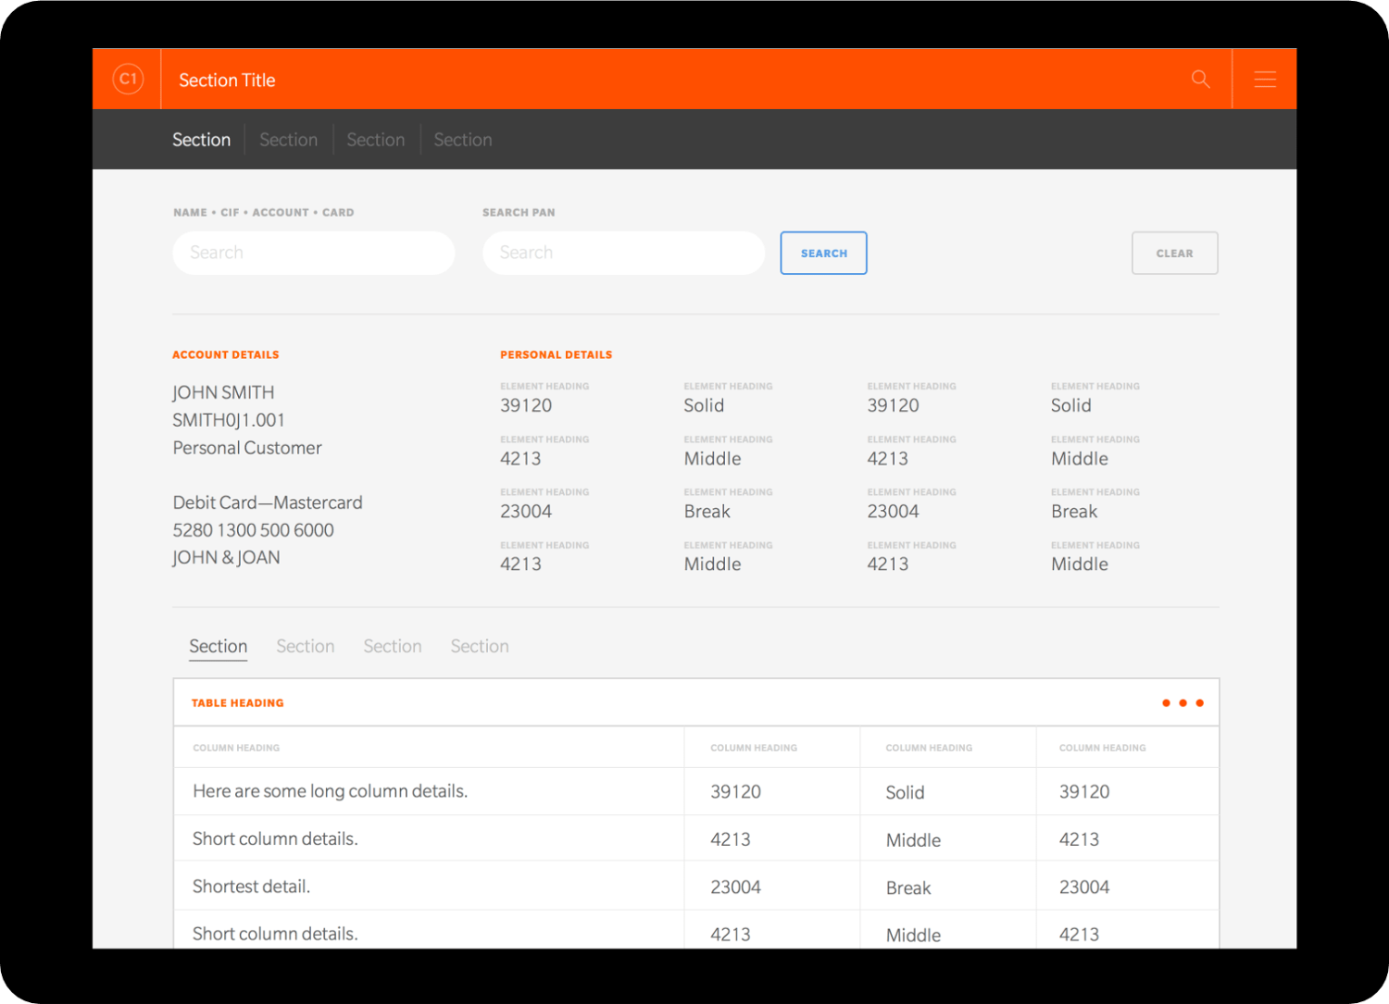Click the PERSONAL DETAILS heading
Screen dimensions: 1389x1004
[556, 354]
